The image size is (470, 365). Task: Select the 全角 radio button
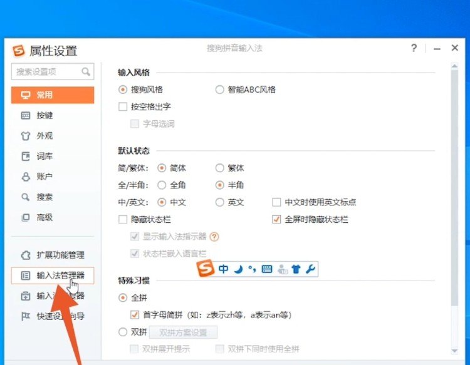click(162, 185)
